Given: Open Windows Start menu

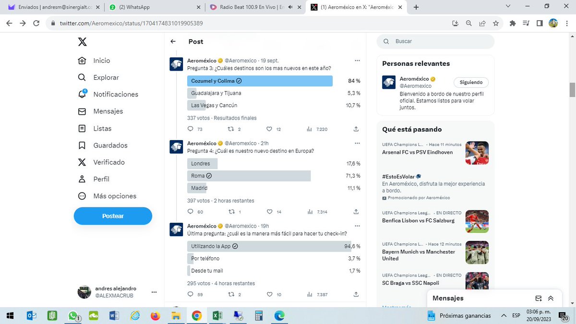Looking at the screenshot, I should click(x=10, y=315).
